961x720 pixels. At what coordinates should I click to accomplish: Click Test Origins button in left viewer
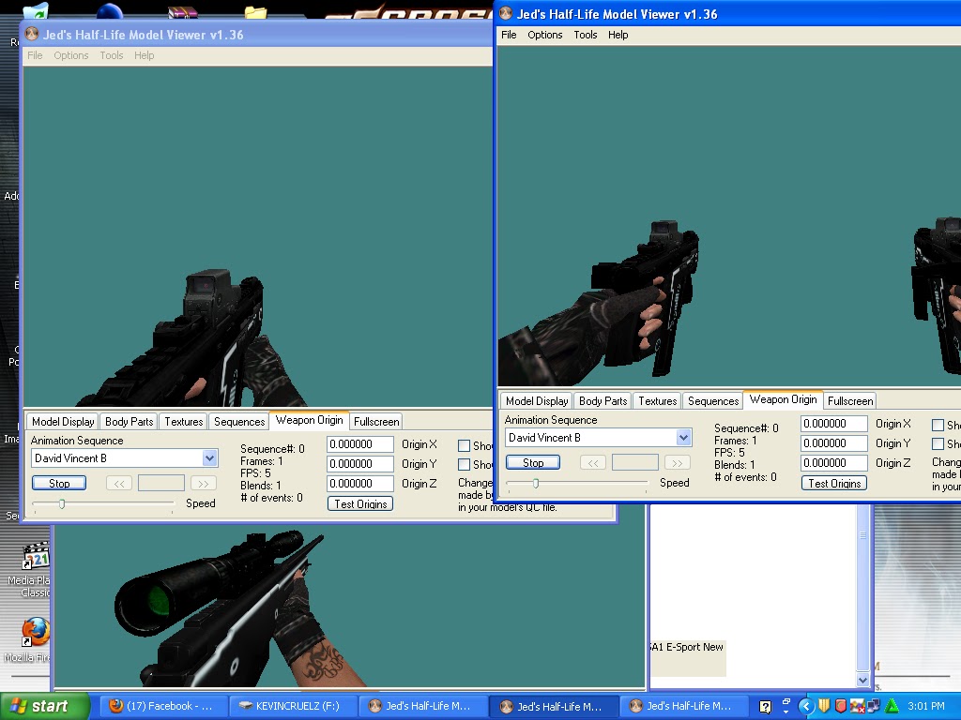[360, 503]
